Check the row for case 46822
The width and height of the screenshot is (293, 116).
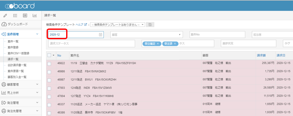pos(49,64)
